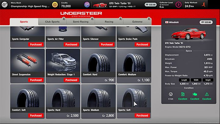Click the body rigidity warning triangle icon
220x124 pixels.
tap(207, 94)
